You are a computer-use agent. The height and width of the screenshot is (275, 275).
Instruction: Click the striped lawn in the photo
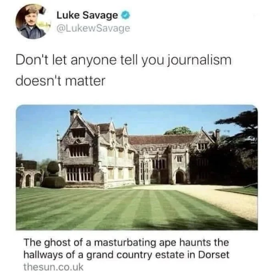112,209
